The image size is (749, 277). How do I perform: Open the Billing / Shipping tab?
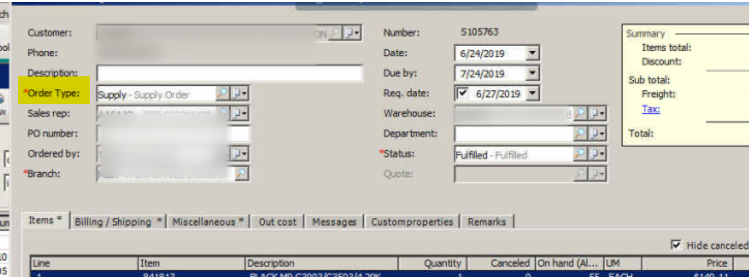point(118,222)
